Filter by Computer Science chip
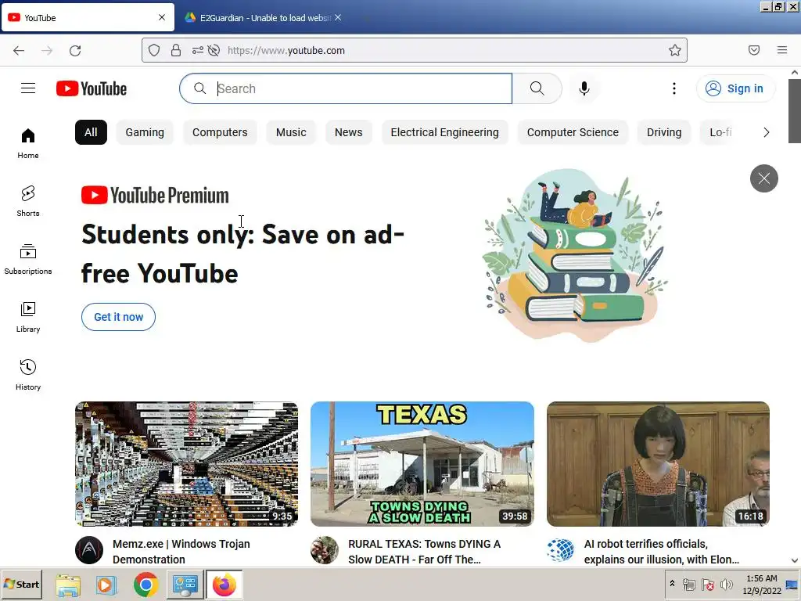The width and height of the screenshot is (801, 601). pos(573,132)
